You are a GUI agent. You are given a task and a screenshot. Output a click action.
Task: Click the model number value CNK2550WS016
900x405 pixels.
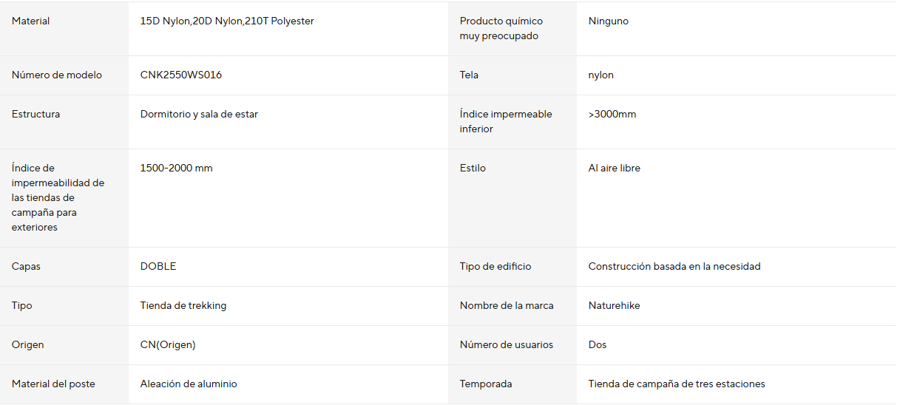181,75
